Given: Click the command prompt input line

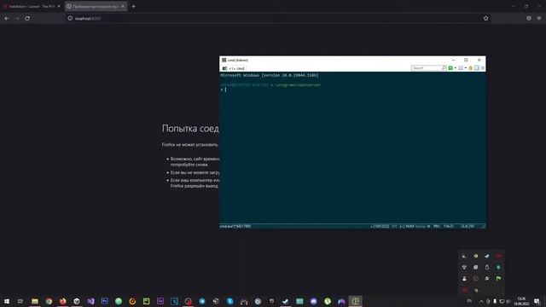Looking at the screenshot, I should point(352,90).
